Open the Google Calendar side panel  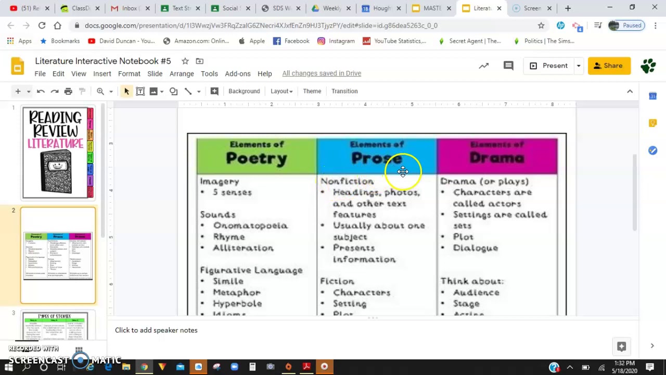(652, 96)
